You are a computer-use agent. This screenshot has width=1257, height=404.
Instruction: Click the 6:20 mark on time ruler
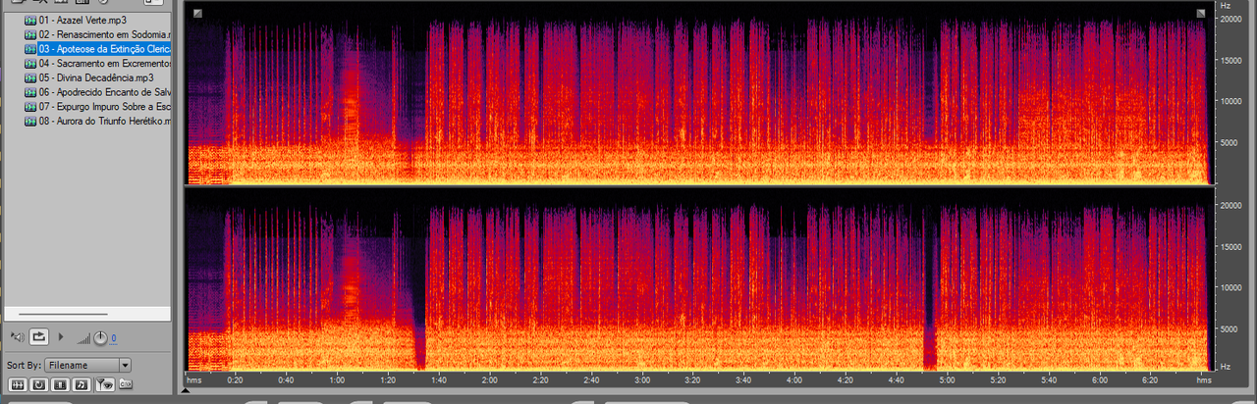click(x=1150, y=379)
